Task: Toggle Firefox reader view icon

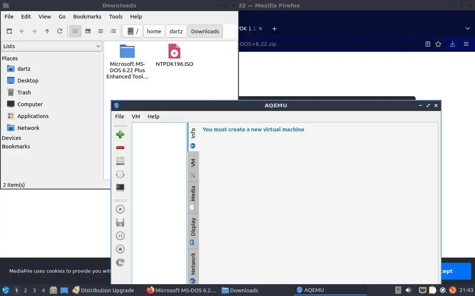Action: click(x=428, y=44)
